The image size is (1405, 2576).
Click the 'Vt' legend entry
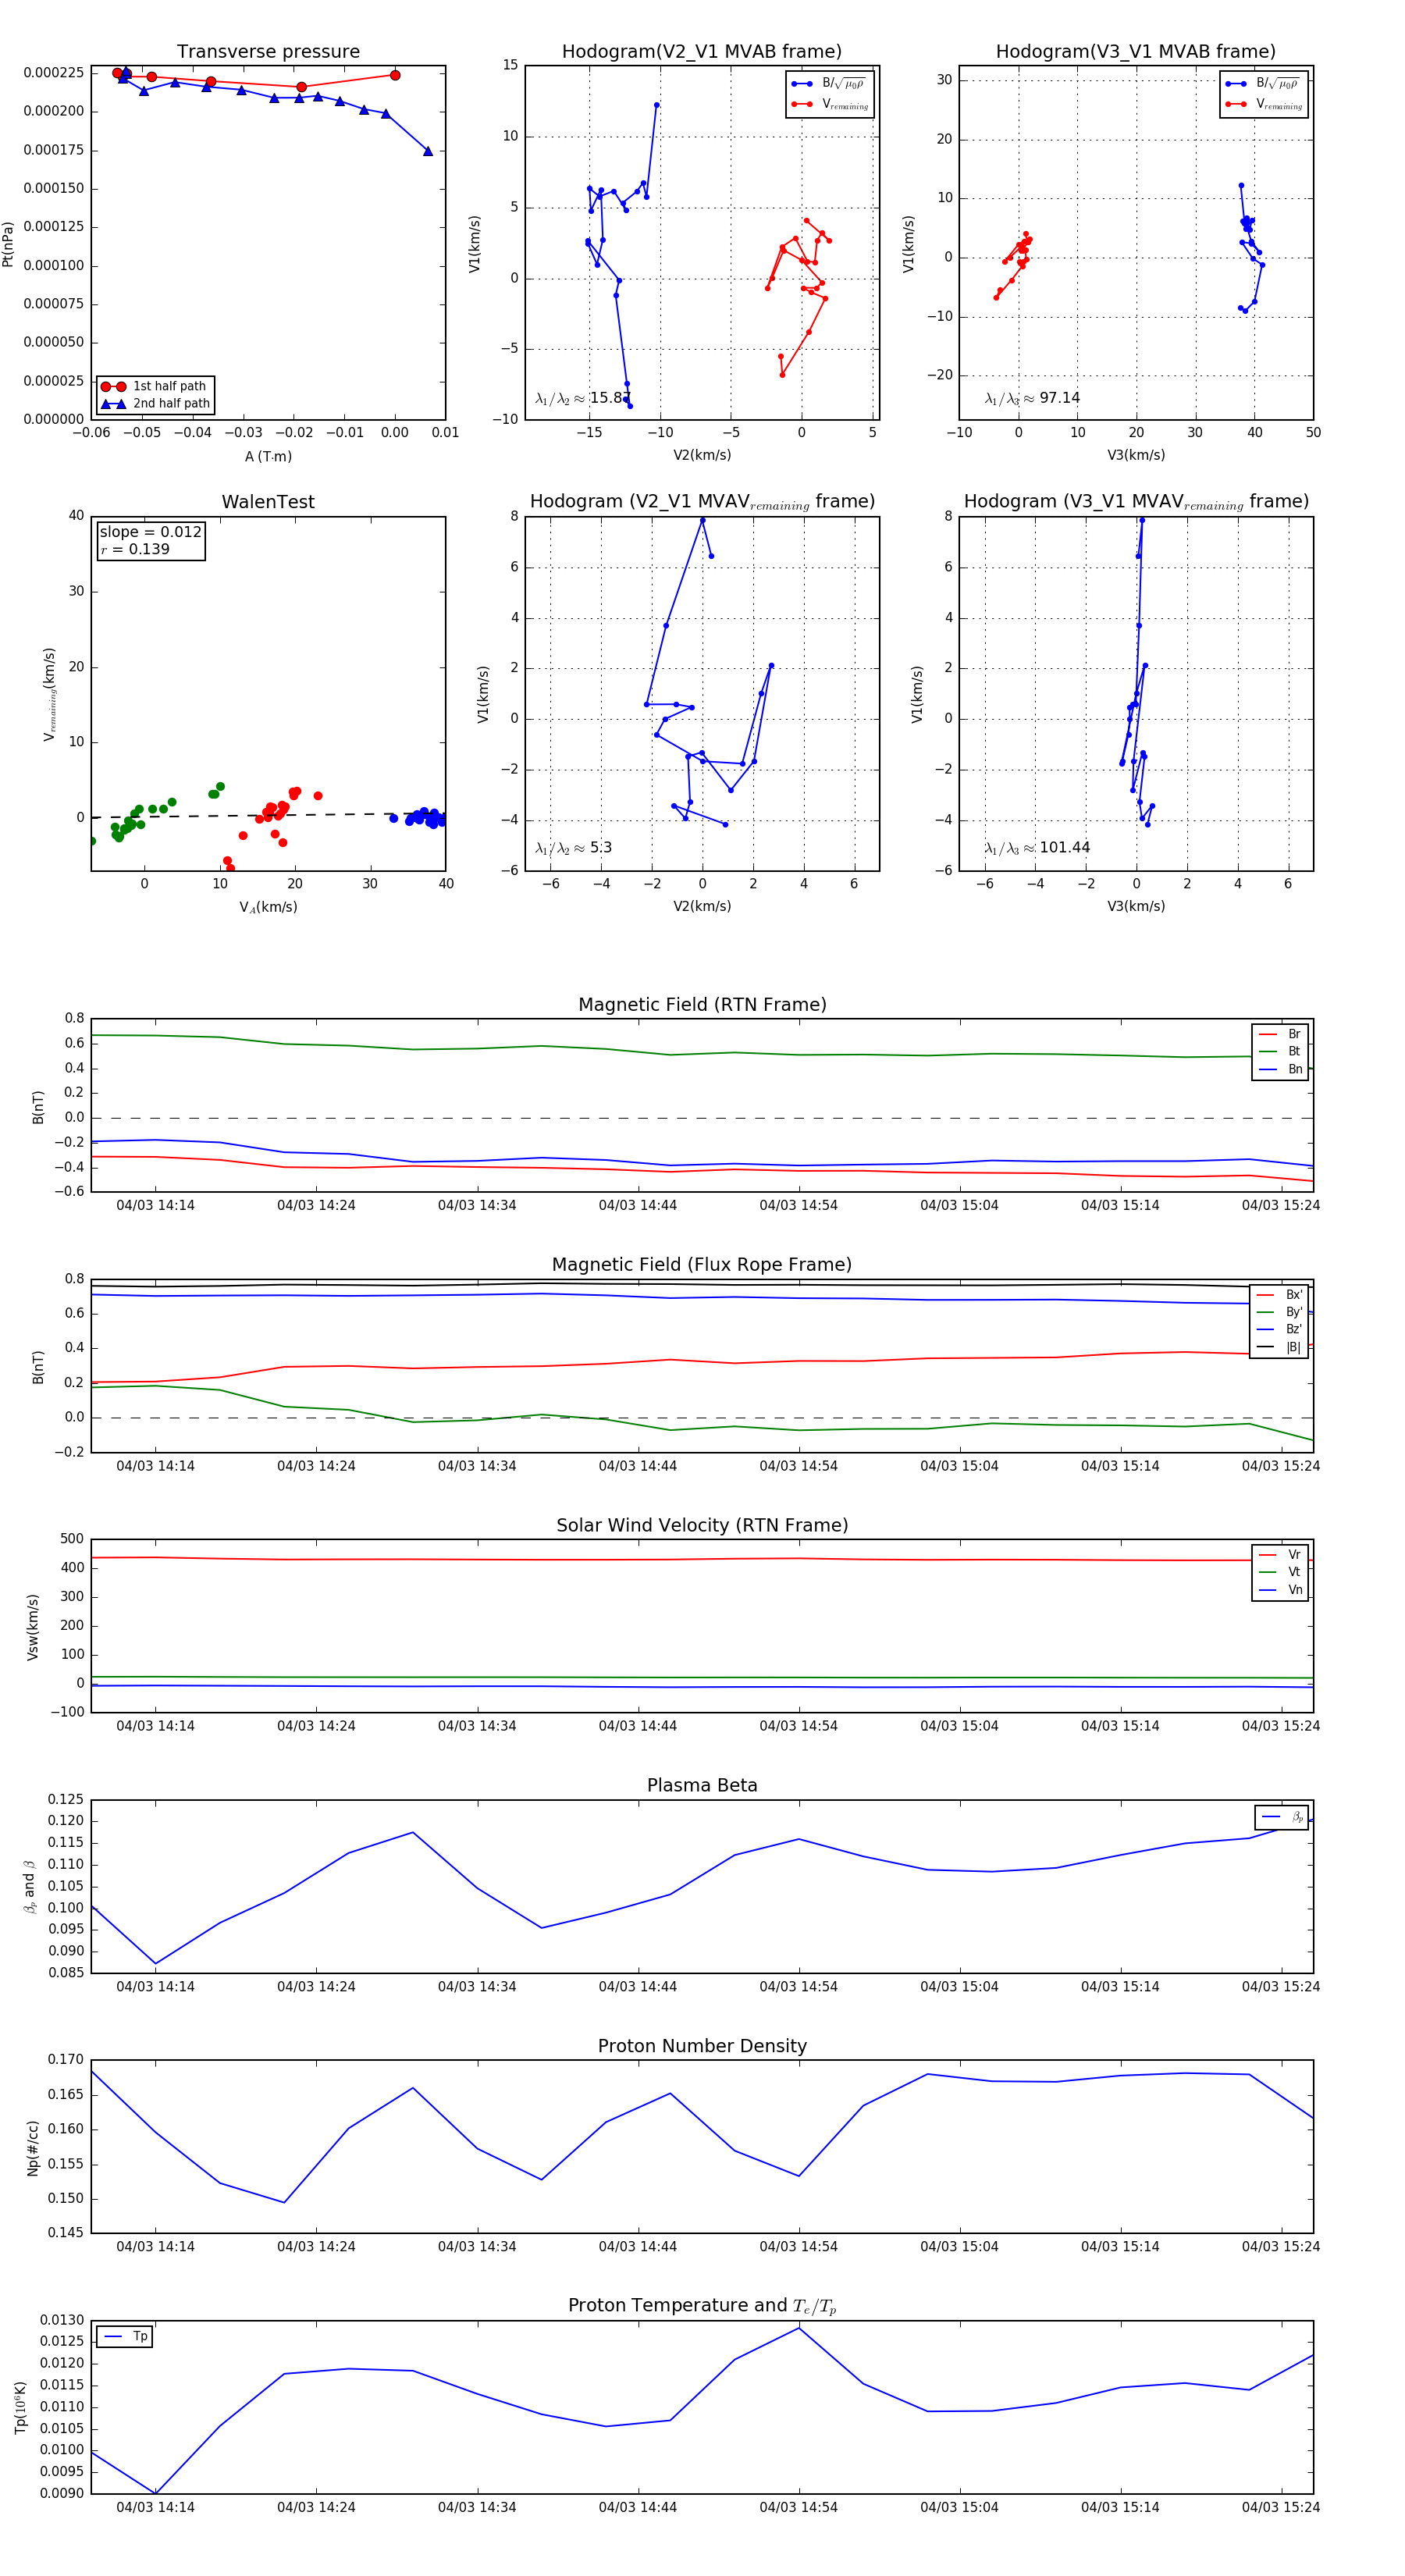coord(1281,1572)
